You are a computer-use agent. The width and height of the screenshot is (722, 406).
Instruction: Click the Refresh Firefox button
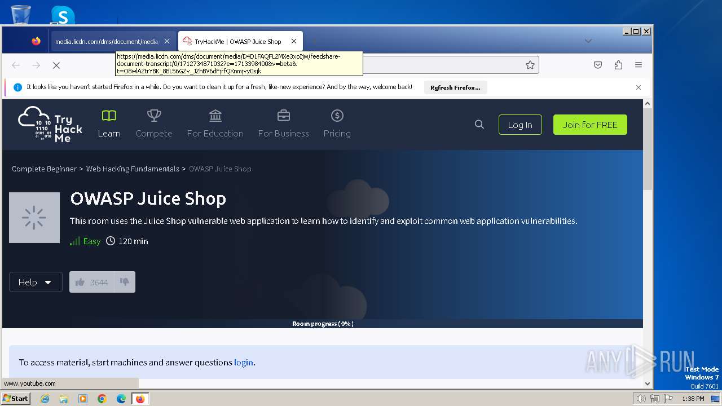coord(455,87)
